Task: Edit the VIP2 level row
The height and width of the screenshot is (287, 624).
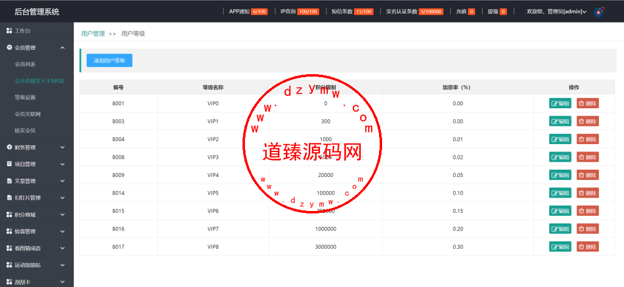Action: click(x=561, y=139)
